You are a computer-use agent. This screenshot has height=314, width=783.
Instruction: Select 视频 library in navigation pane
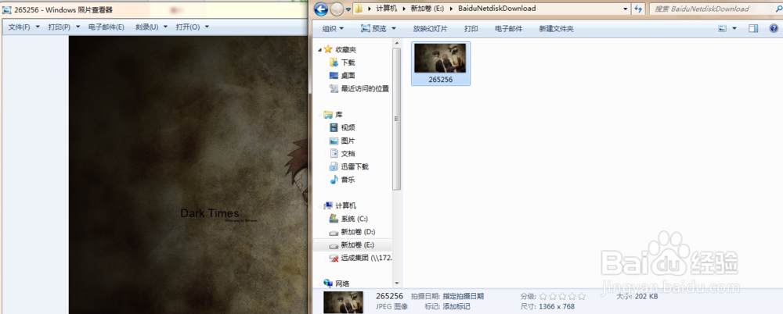[x=348, y=127]
